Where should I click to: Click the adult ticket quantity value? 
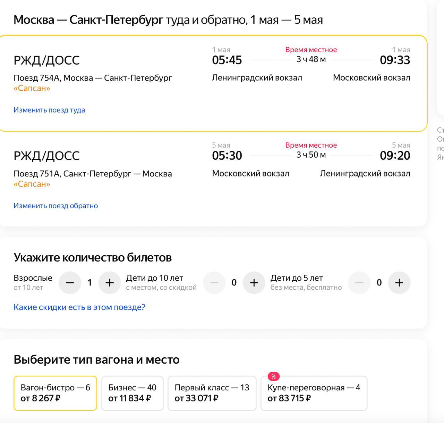click(x=89, y=283)
